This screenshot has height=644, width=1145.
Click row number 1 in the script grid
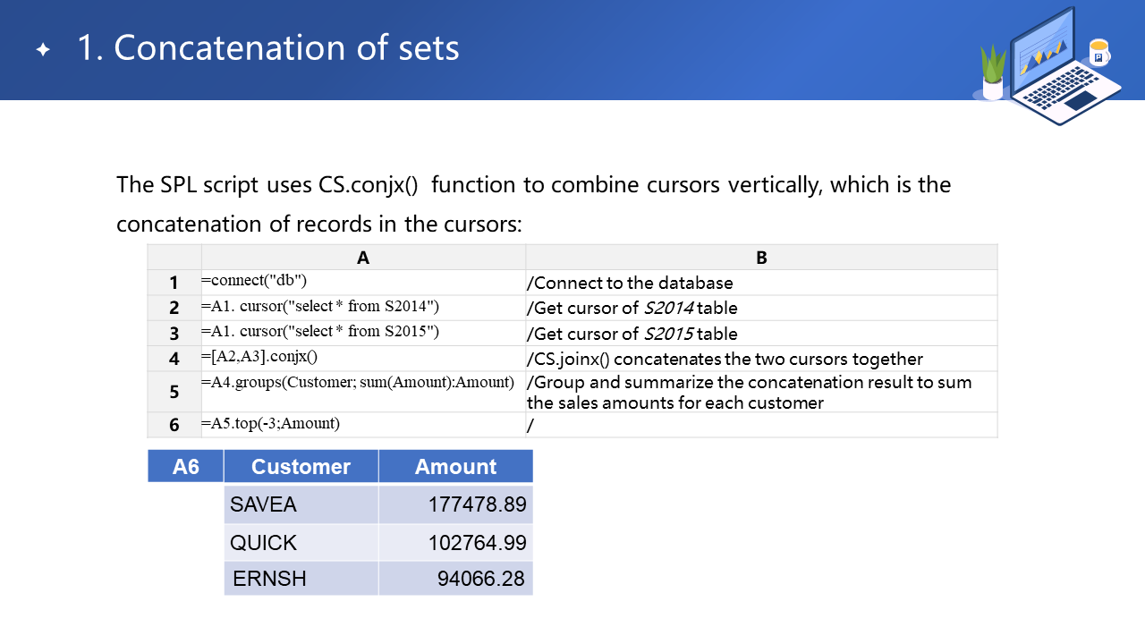[x=174, y=283]
